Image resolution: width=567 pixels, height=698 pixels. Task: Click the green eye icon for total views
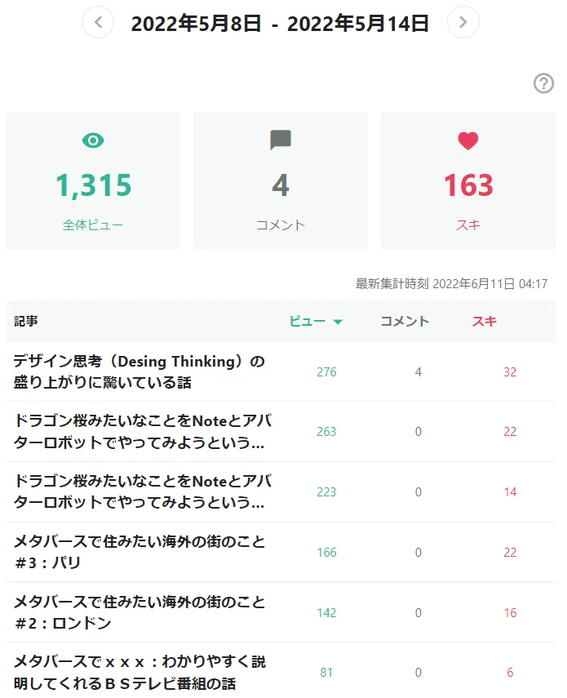point(93,140)
